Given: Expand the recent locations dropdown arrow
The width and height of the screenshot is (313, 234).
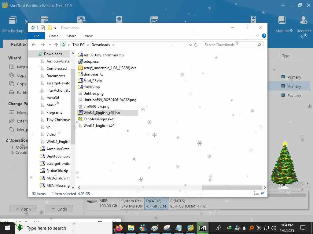Looking at the screenshot, I should pos(50,45).
